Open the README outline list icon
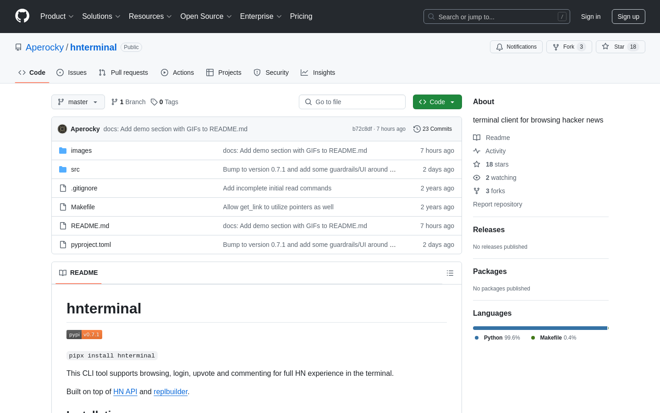The width and height of the screenshot is (660, 413). coord(450,273)
